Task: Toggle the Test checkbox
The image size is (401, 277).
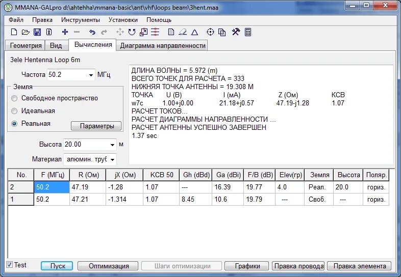Action: [x=10, y=265]
